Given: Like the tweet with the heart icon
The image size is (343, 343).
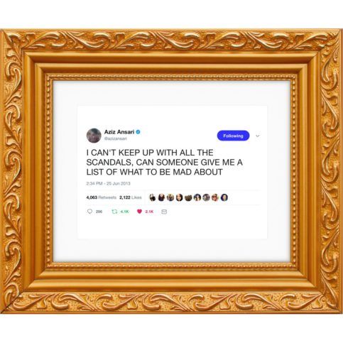Looking at the screenshot, I should [x=139, y=212].
